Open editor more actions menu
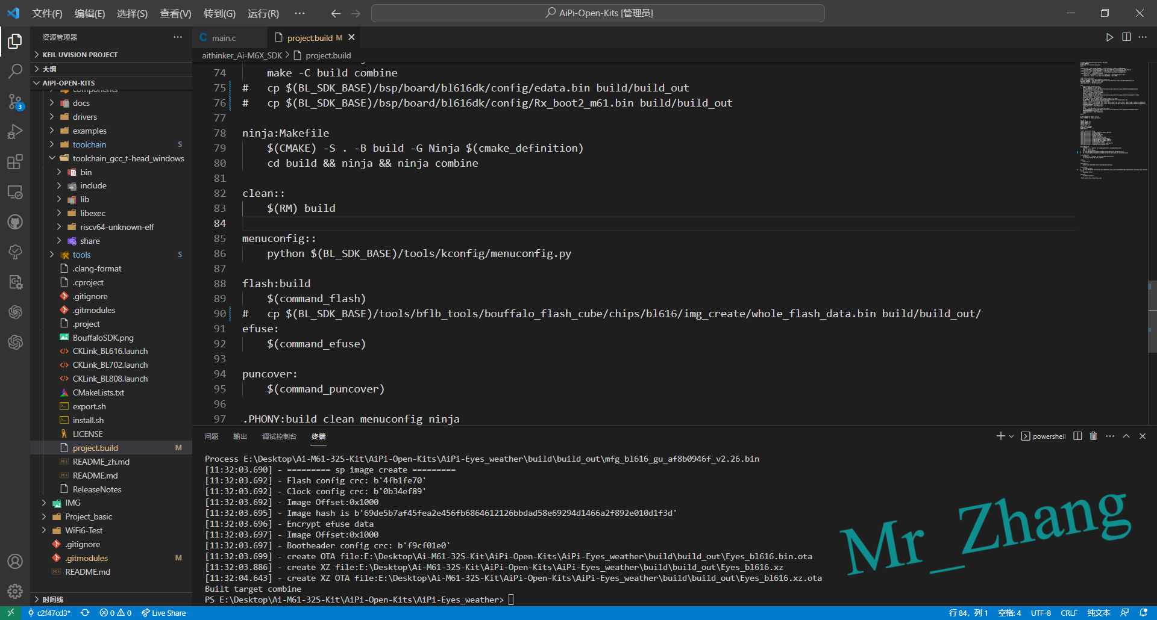 pos(1143,37)
